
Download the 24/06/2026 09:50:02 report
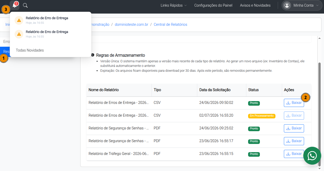pyautogui.click(x=294, y=103)
